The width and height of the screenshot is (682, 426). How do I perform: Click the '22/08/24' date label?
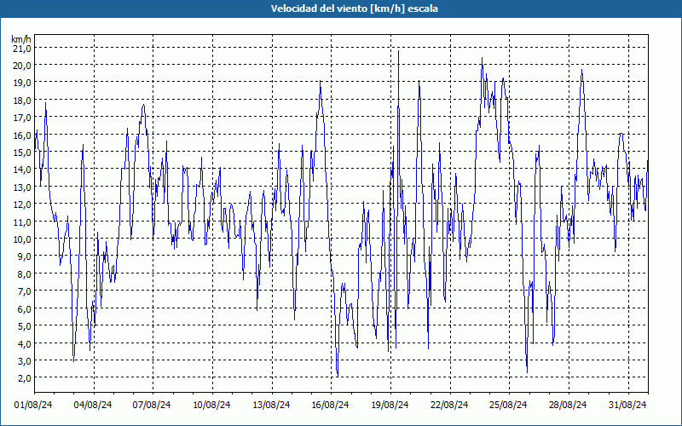[449, 406]
